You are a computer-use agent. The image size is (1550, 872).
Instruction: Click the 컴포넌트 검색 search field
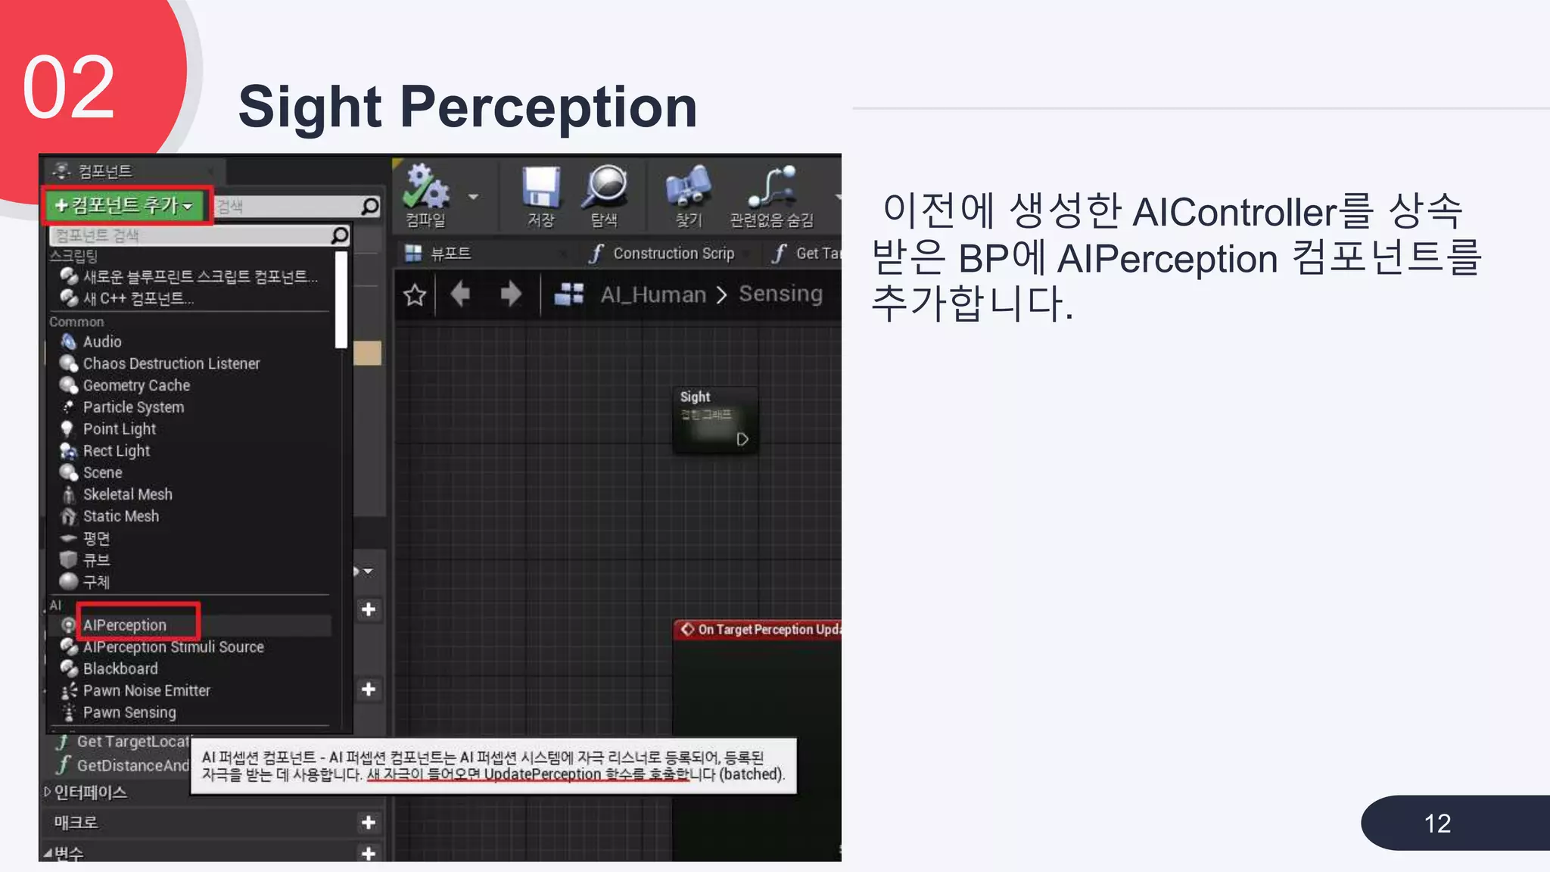pyautogui.click(x=200, y=235)
